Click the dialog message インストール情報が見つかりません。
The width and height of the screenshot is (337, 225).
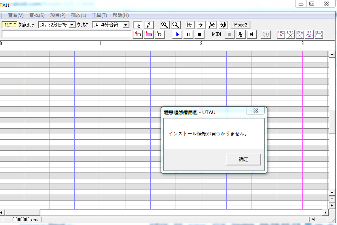click(x=208, y=134)
